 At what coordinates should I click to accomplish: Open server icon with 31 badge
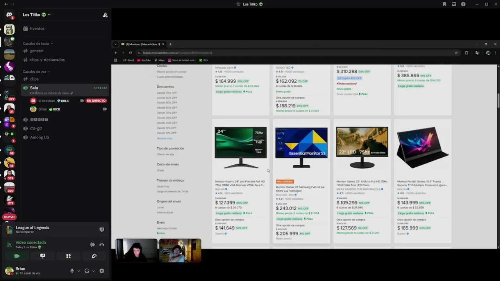coord(9,108)
